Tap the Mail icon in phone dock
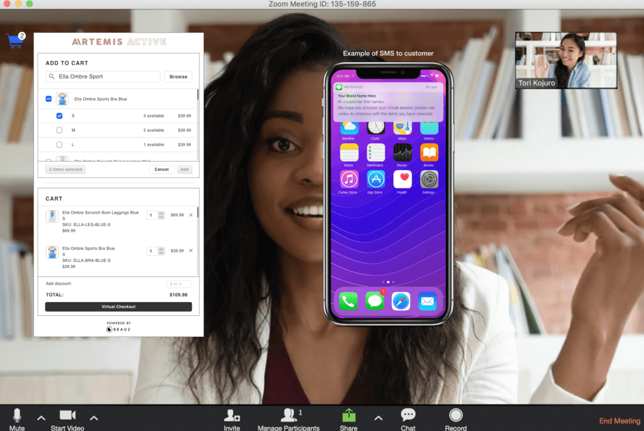 pyautogui.click(x=427, y=302)
